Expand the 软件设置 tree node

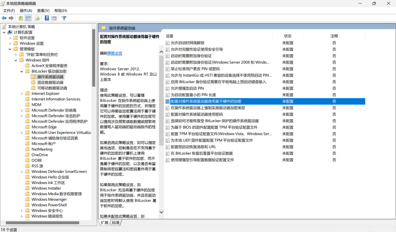(x=10, y=38)
